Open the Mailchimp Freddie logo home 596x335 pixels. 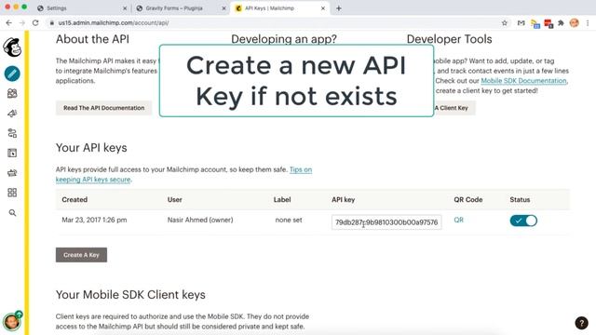click(12, 47)
